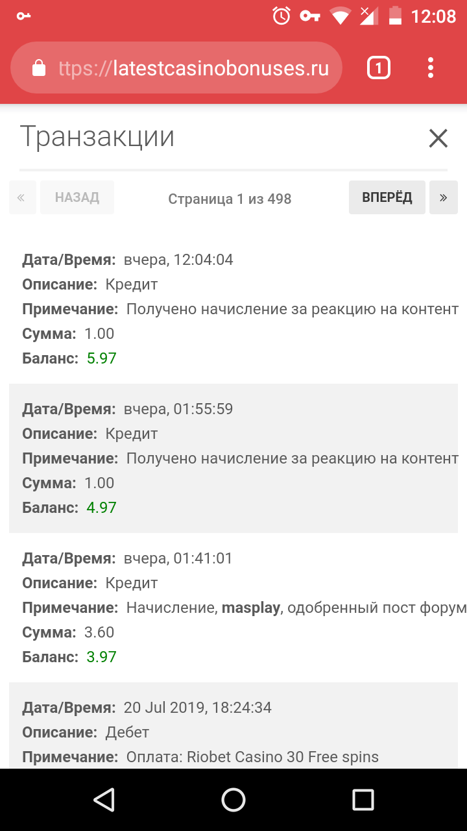Image resolution: width=467 pixels, height=831 pixels.
Task: Select the Riobet Casino 30 Free spins note
Action: pos(252,757)
